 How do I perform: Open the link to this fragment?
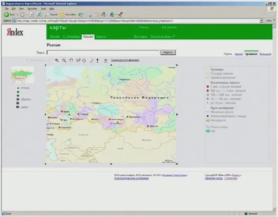pyautogui.click(x=125, y=60)
